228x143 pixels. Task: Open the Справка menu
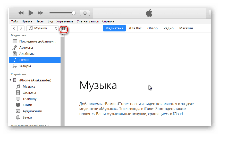(108, 21)
